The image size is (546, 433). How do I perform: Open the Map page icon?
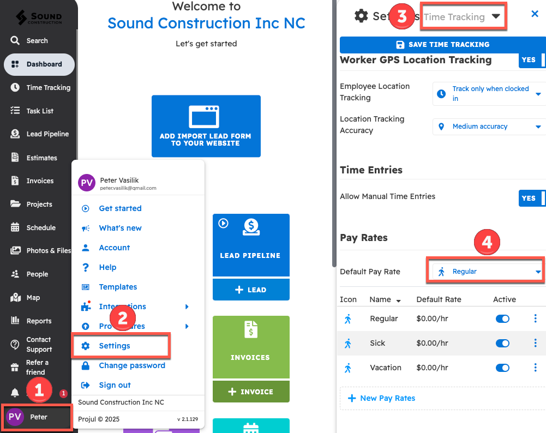click(16, 298)
